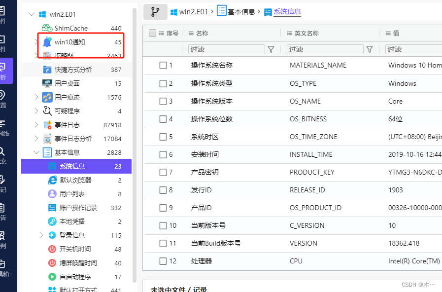Click the 名称 filter input field
442x292 pixels.
pos(227,49)
